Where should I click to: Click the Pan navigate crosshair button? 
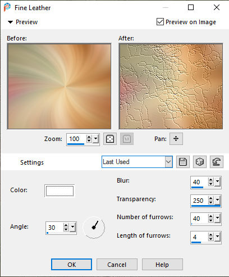pos(176,139)
